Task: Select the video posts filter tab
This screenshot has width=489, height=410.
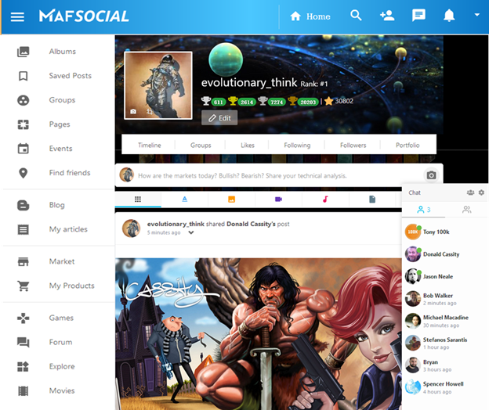Action: (x=278, y=200)
